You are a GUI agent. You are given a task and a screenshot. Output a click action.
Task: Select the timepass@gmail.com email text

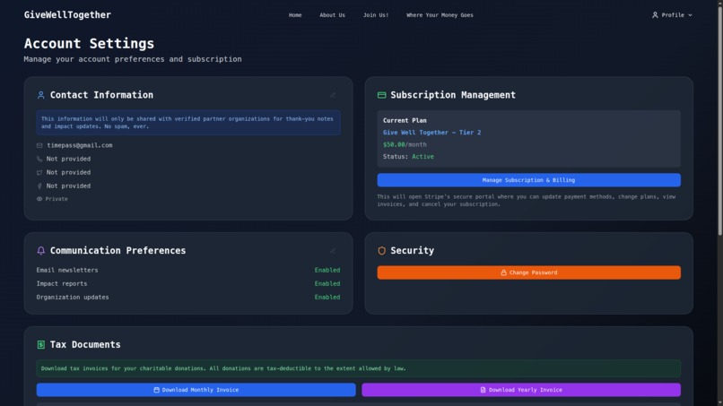(x=79, y=145)
